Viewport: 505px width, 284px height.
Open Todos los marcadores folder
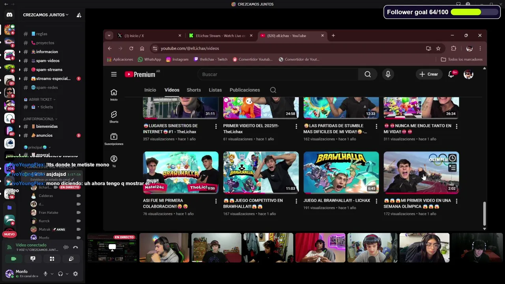[x=462, y=59]
